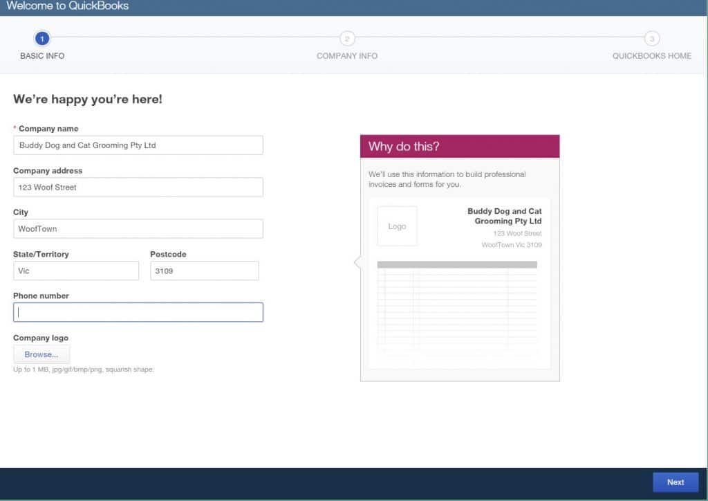This screenshot has width=708, height=501.
Task: Click the 'Phone number' label
Action: point(41,296)
